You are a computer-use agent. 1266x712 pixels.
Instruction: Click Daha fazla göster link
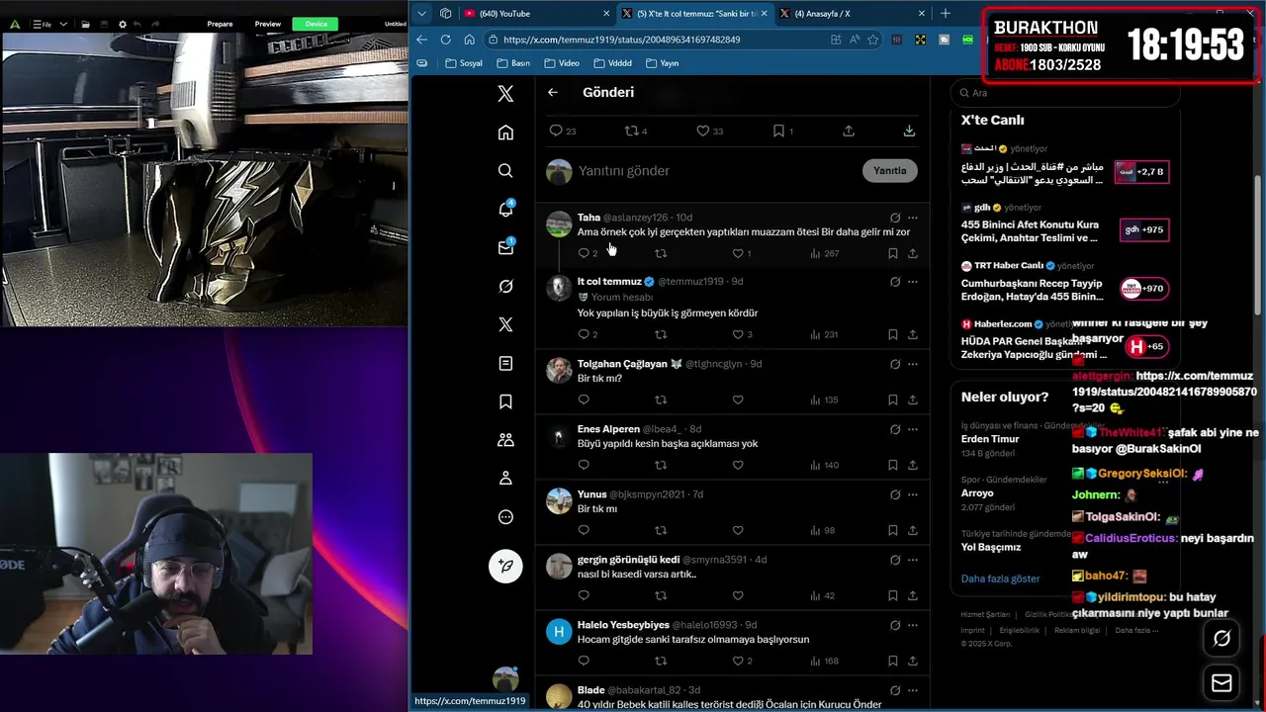pyautogui.click(x=1000, y=578)
